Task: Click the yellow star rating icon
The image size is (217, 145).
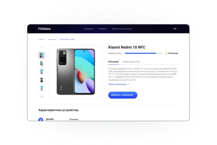Action: point(166,53)
